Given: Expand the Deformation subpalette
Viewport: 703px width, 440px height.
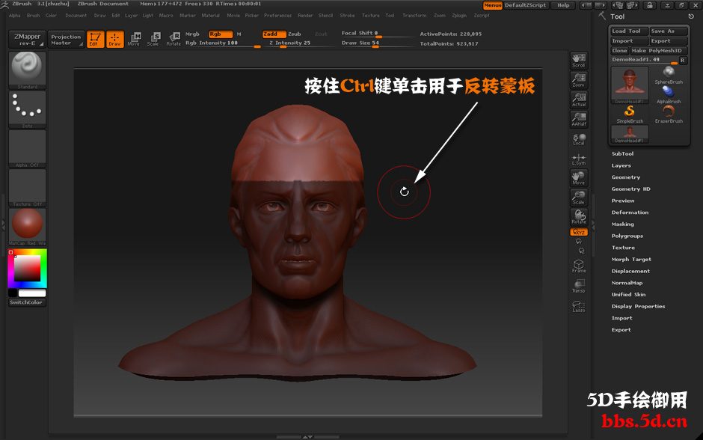Looking at the screenshot, I should (630, 213).
